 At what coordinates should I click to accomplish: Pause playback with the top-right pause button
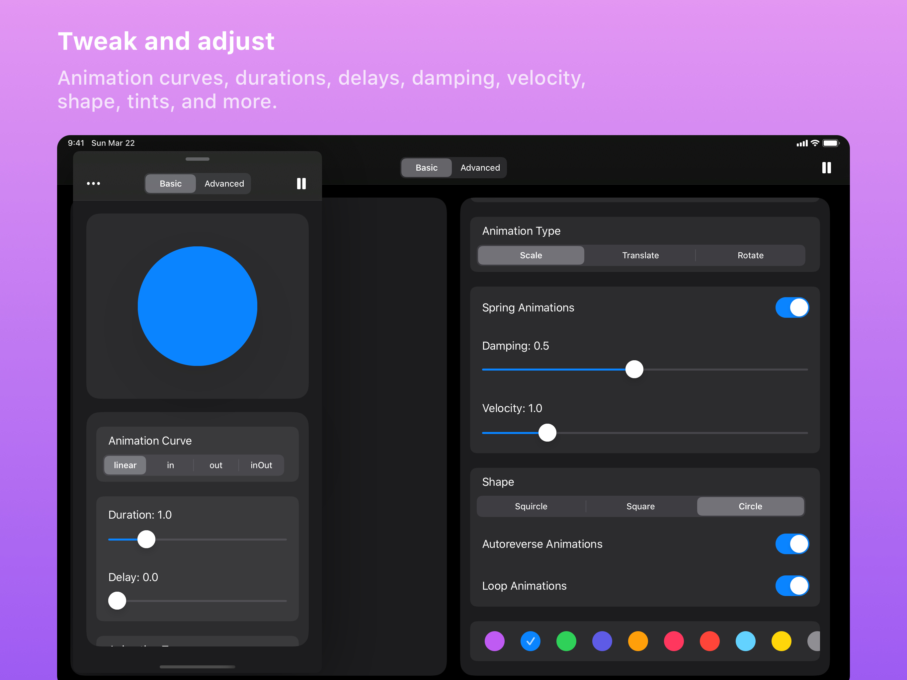[x=827, y=167]
